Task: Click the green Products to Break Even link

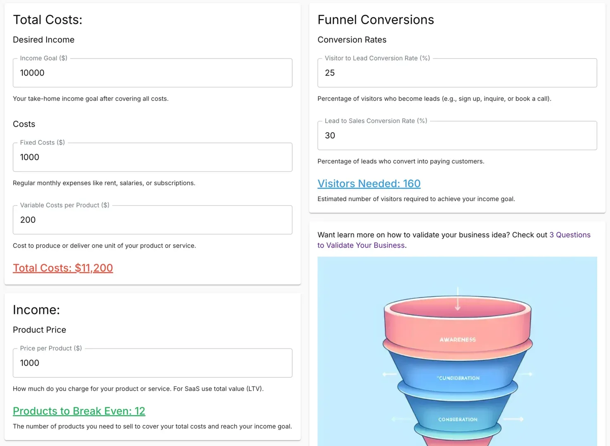Action: (79, 411)
